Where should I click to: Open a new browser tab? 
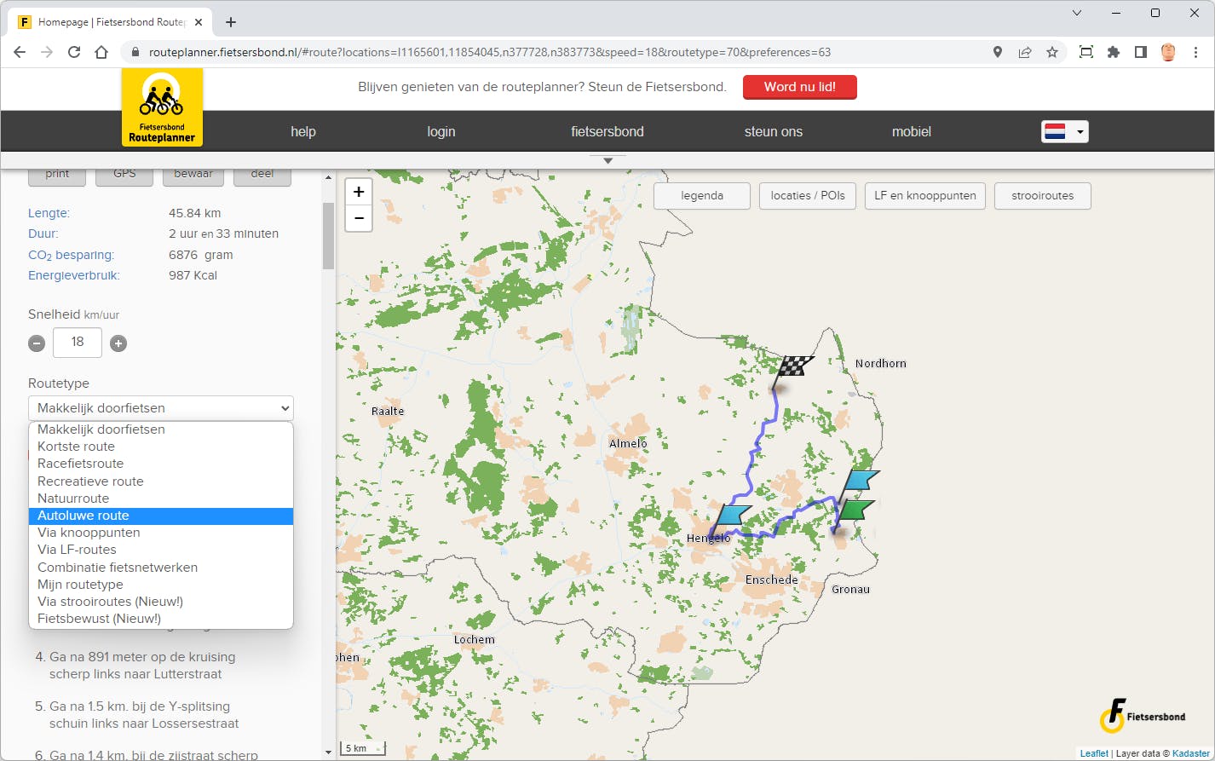(x=231, y=22)
